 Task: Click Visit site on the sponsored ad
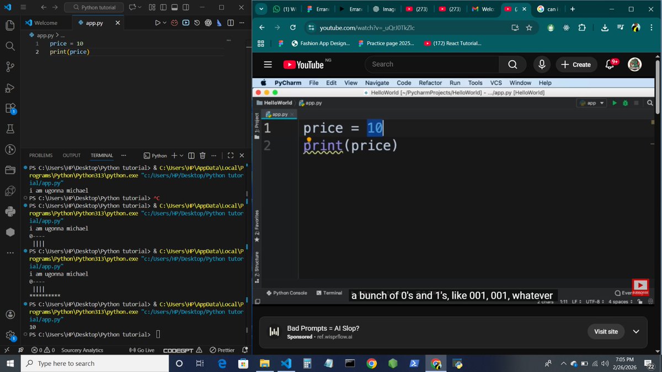click(606, 332)
